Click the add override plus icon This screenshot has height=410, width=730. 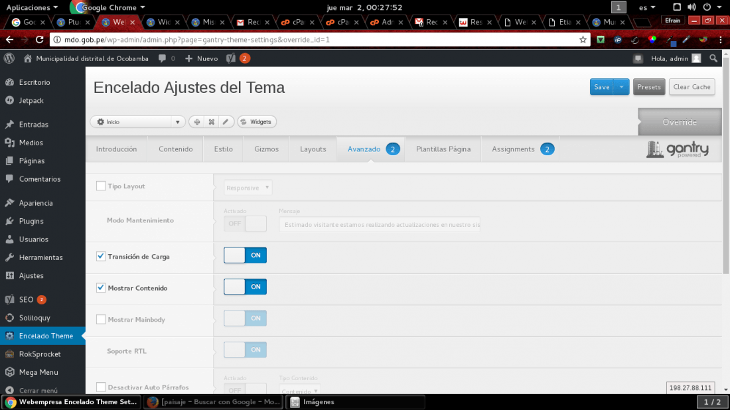point(197,122)
